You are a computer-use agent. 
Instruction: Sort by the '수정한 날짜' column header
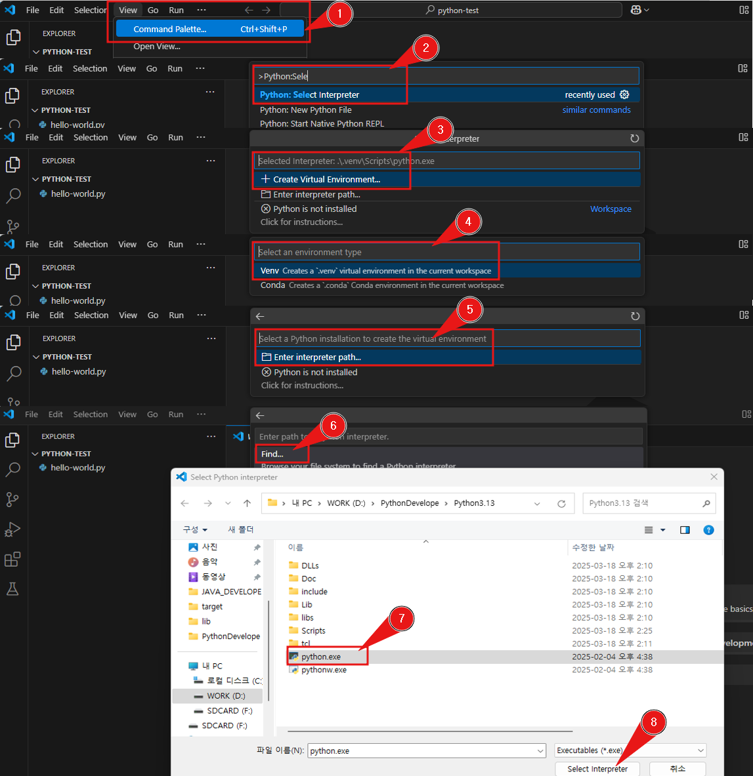pos(593,547)
